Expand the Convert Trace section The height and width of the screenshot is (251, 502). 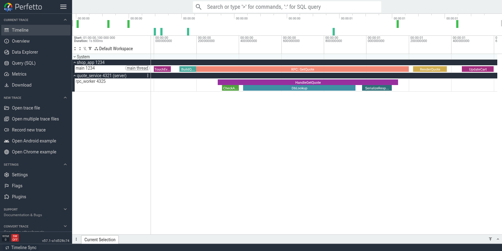click(x=65, y=226)
